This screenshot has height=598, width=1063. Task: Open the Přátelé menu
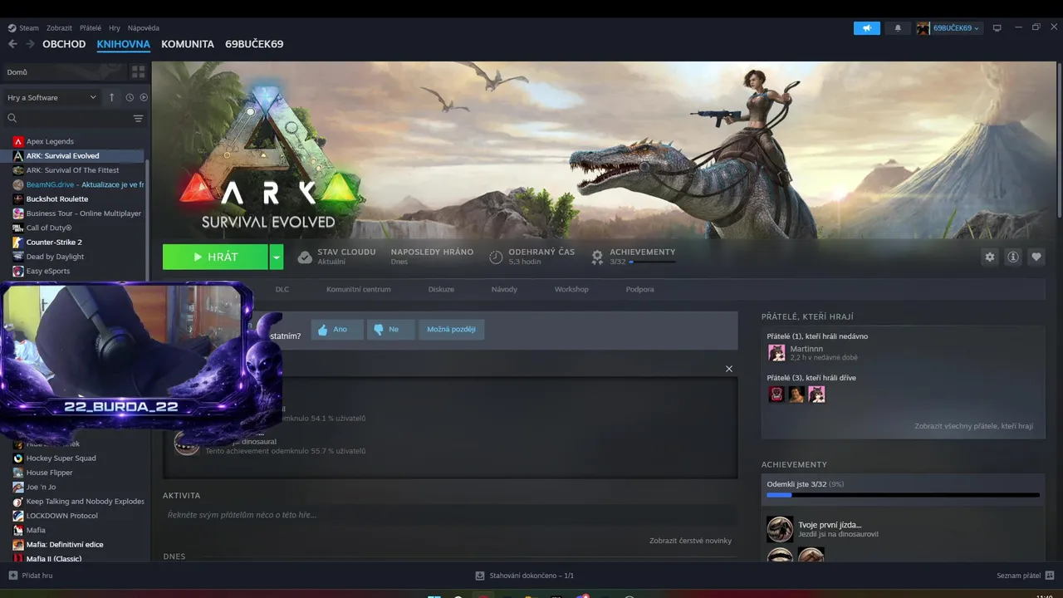(91, 28)
